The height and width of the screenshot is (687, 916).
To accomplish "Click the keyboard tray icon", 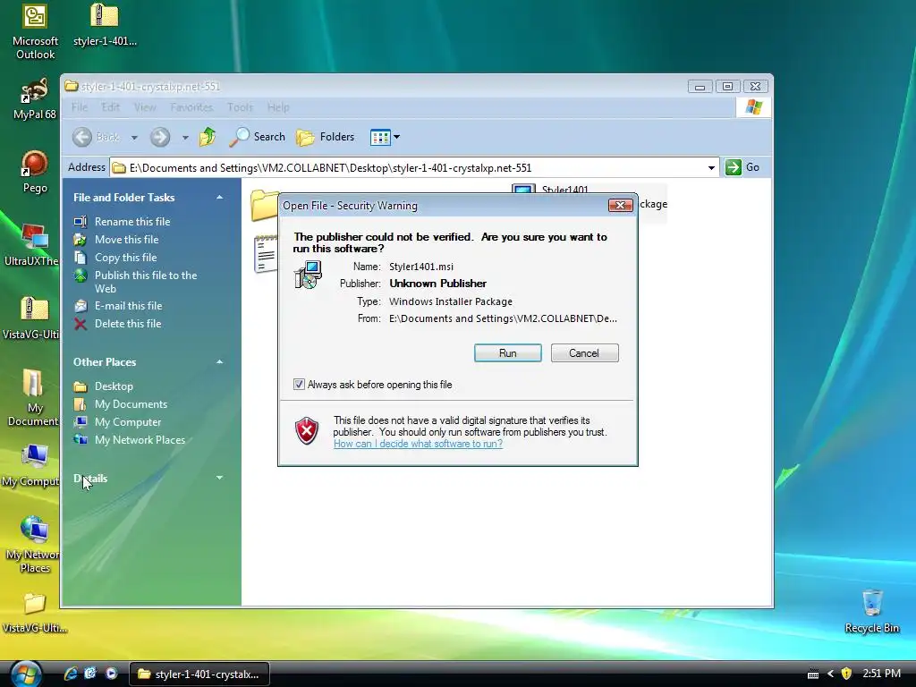I will pos(812,674).
